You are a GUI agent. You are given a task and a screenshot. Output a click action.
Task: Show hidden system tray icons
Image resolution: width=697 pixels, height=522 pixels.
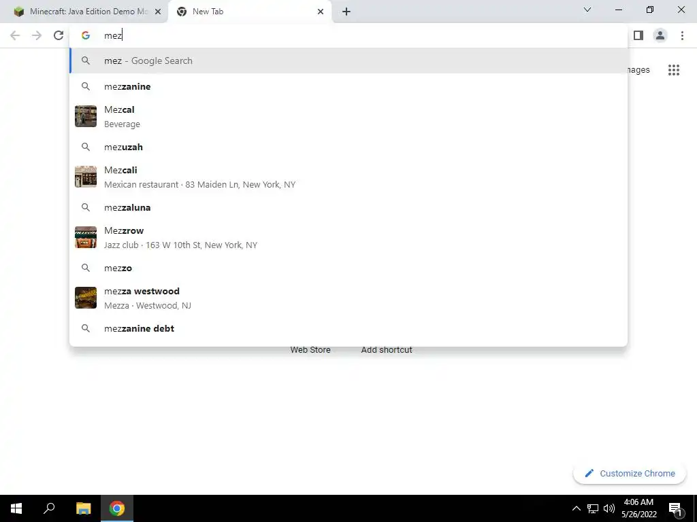click(576, 508)
